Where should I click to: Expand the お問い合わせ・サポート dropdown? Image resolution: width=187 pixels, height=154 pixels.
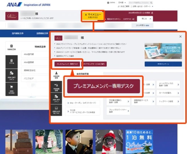coord(143,6)
